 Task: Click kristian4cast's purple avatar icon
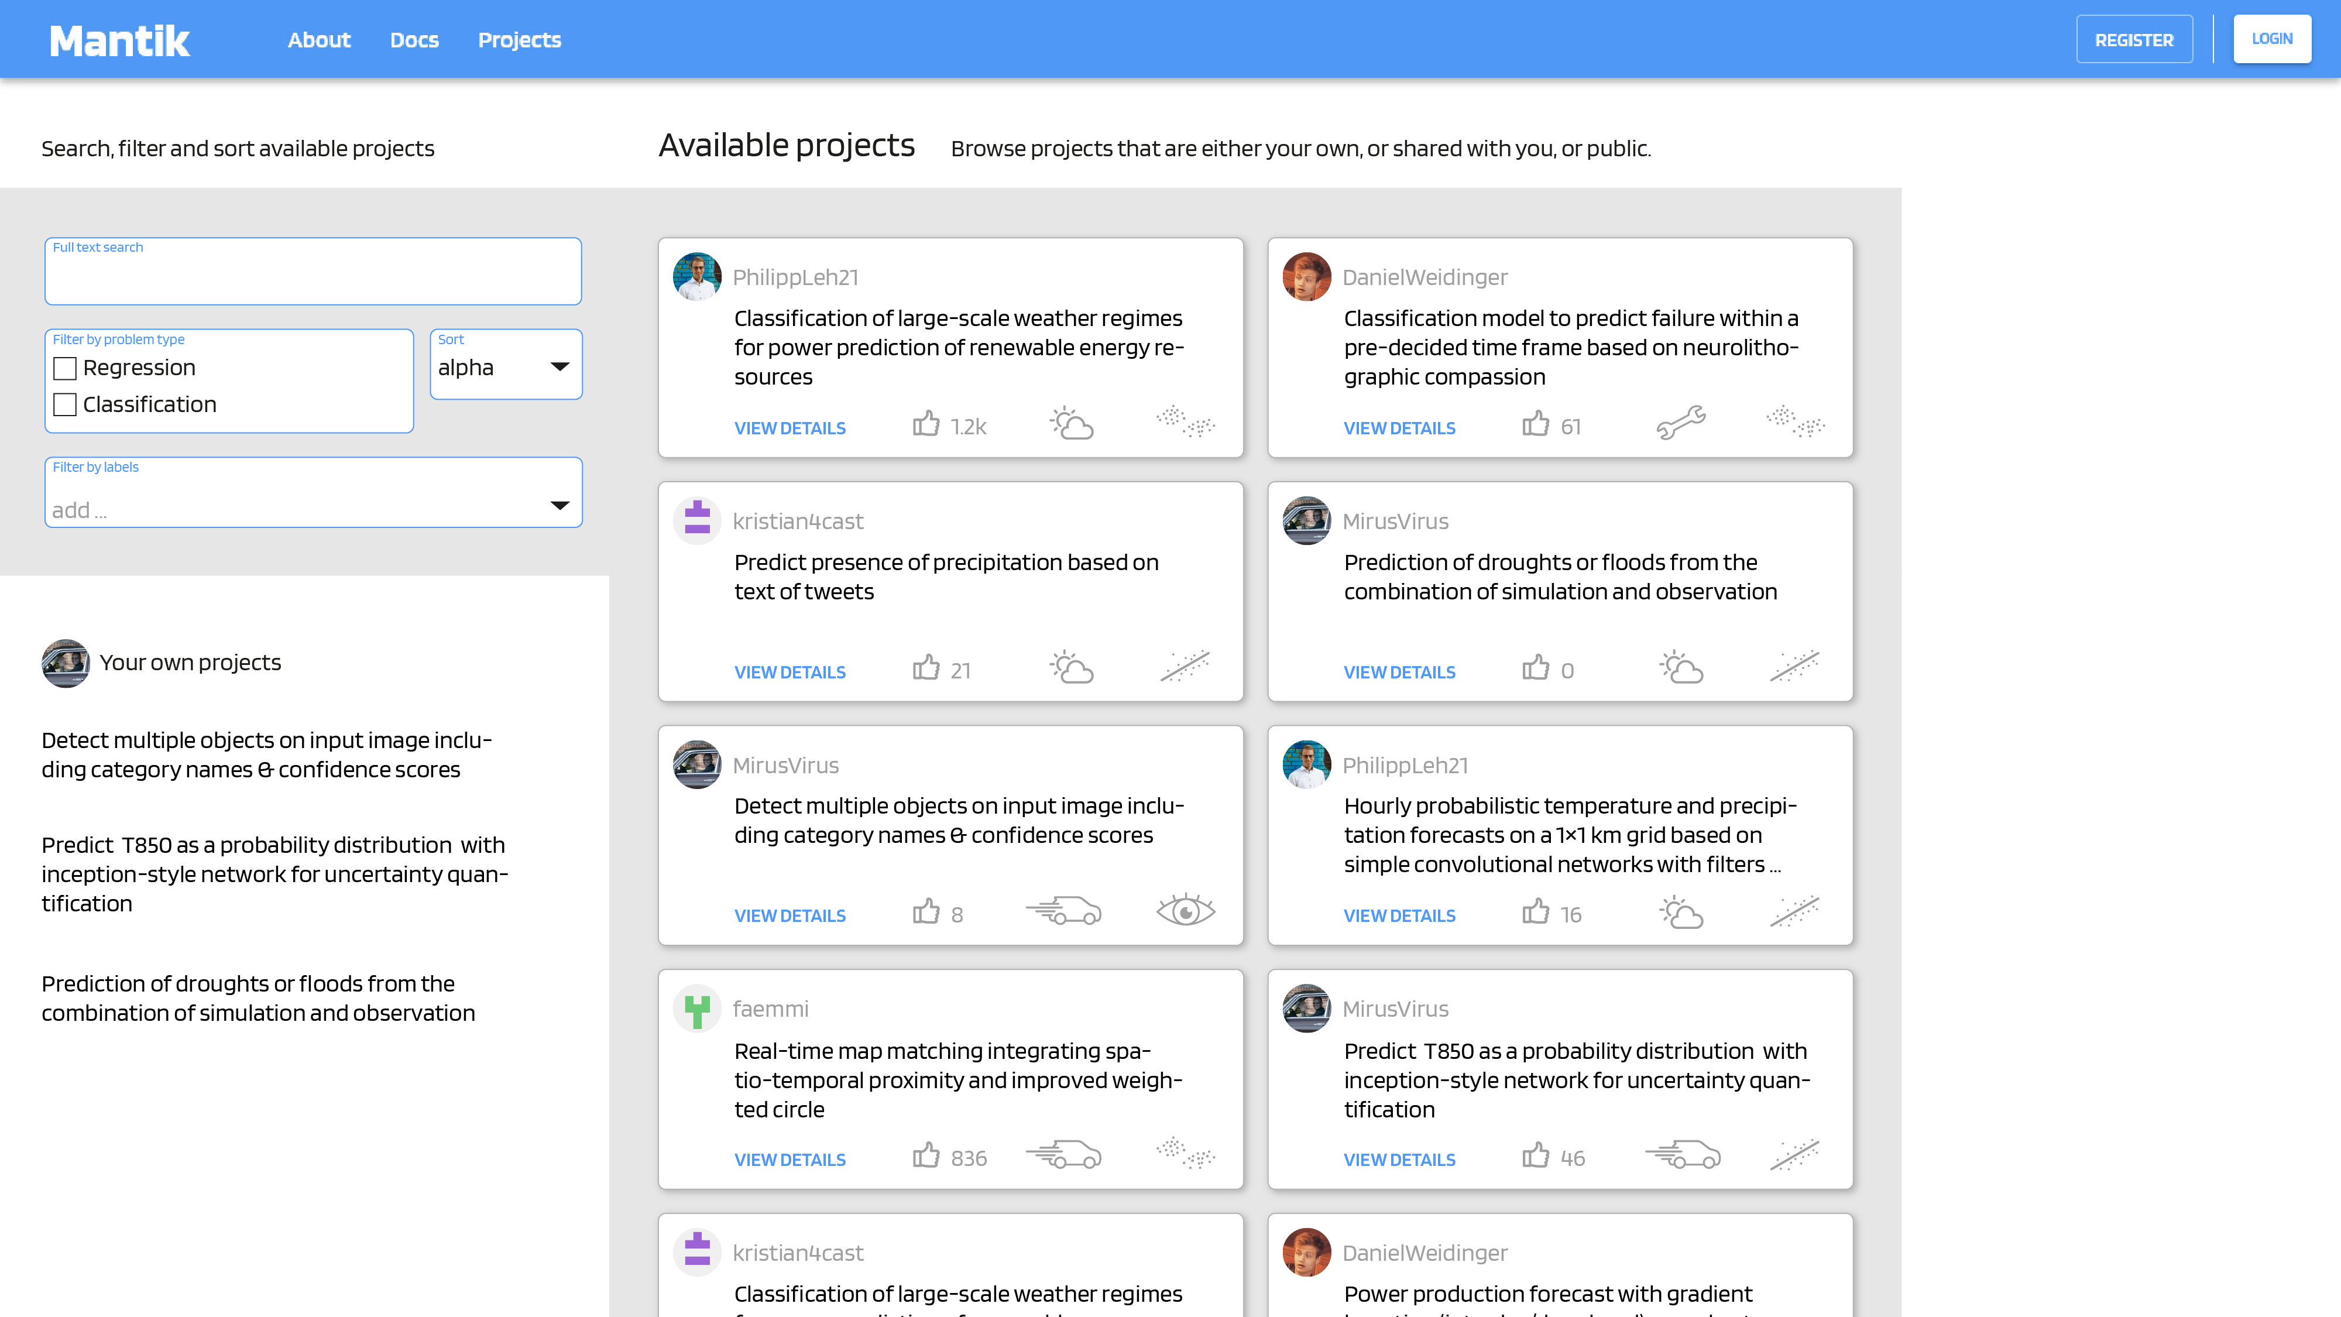pos(696,520)
